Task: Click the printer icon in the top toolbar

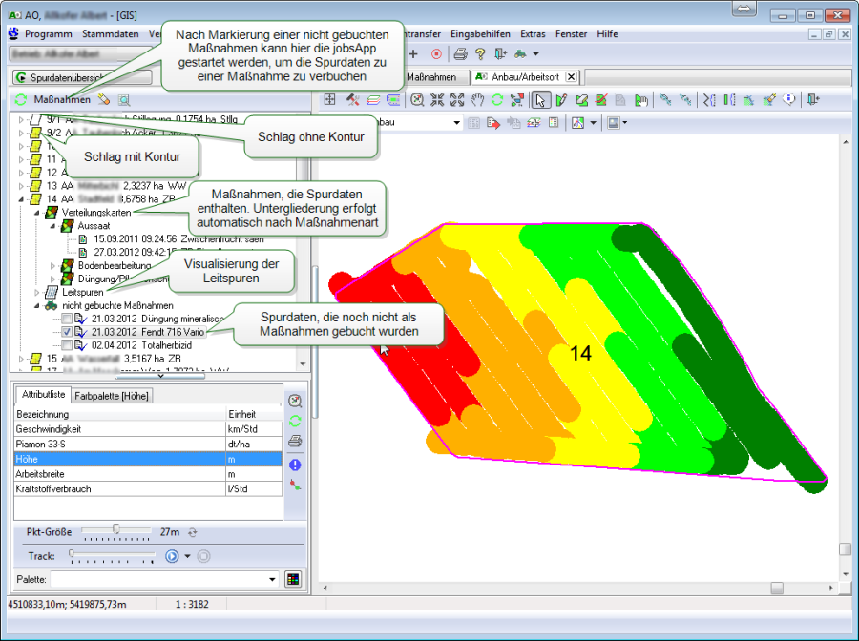Action: pyautogui.click(x=460, y=54)
